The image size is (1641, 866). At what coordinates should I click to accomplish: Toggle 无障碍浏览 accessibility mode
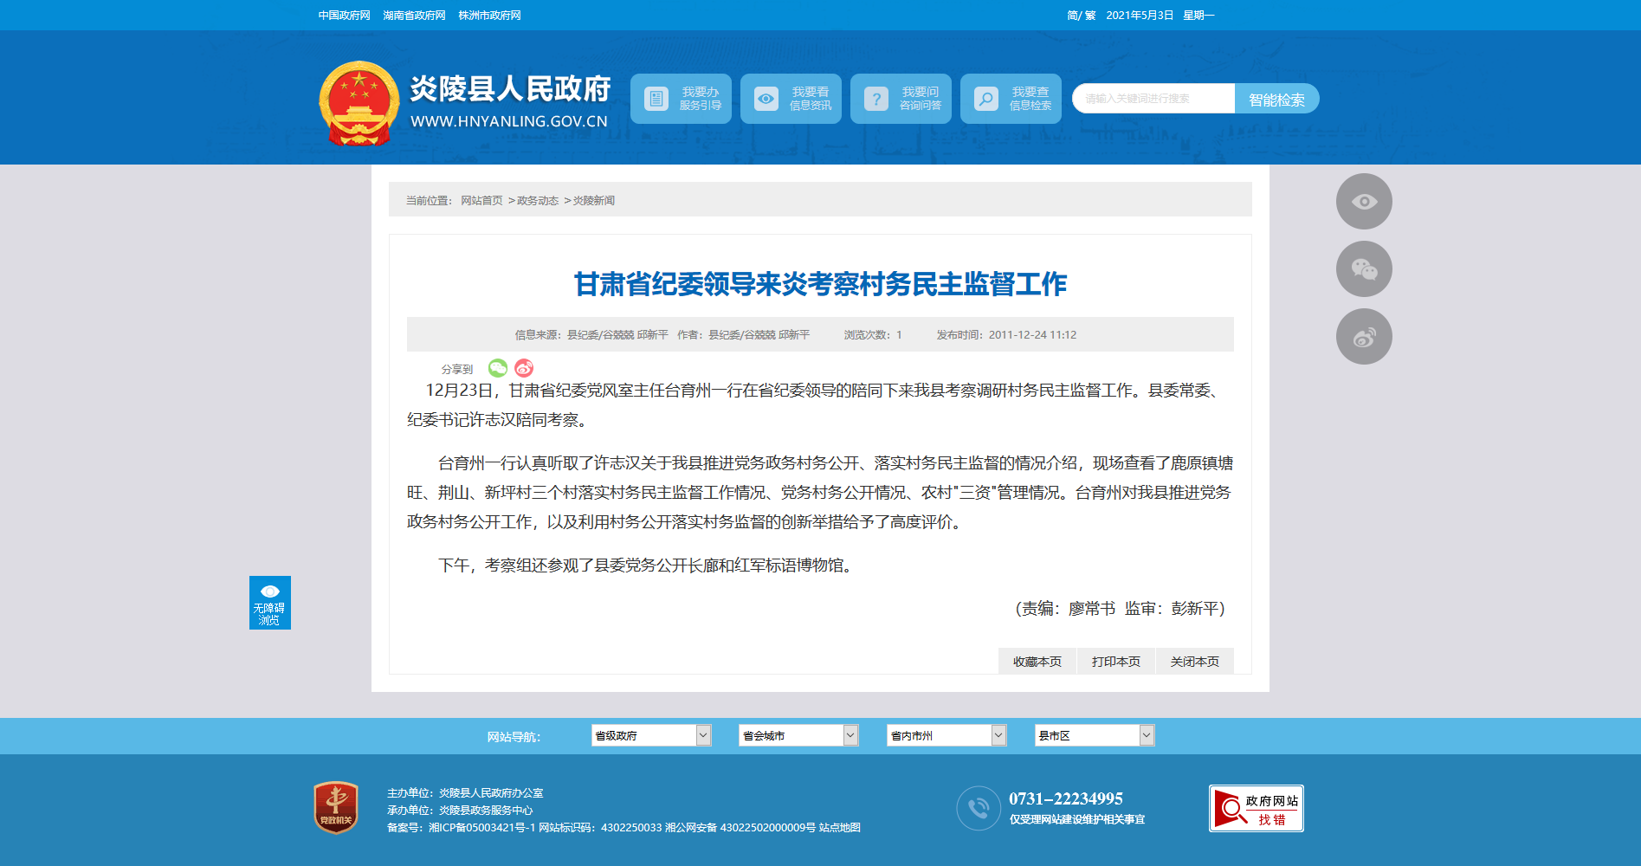(269, 603)
